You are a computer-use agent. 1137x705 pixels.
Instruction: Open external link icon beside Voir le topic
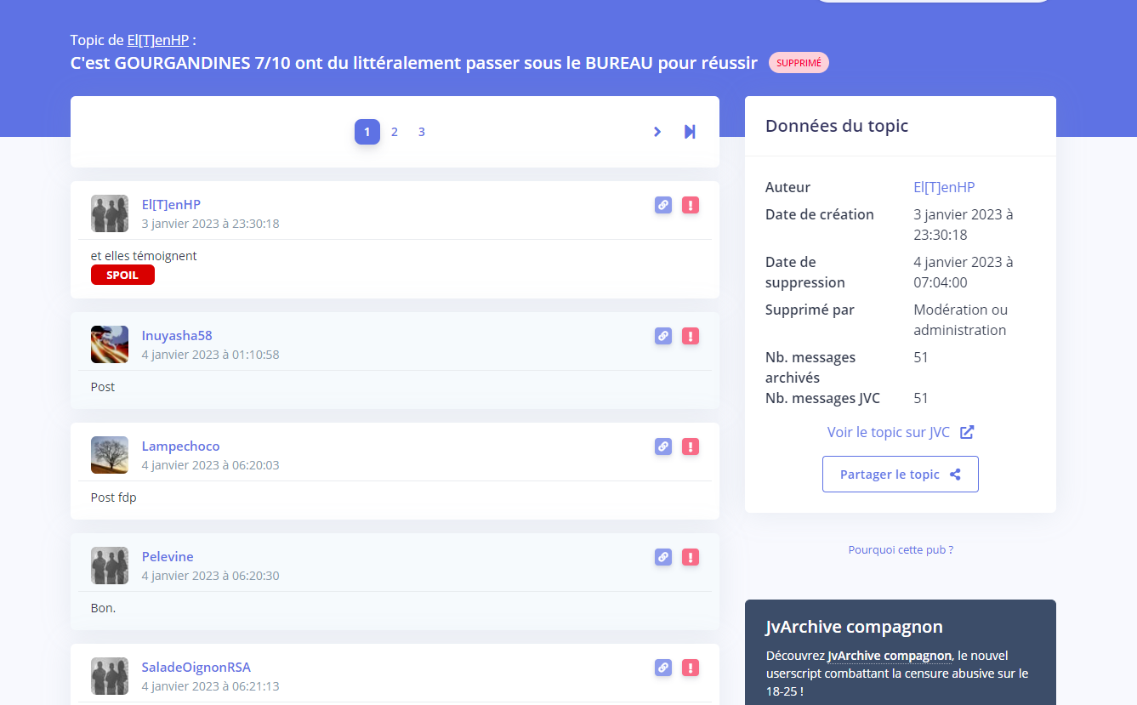[967, 432]
